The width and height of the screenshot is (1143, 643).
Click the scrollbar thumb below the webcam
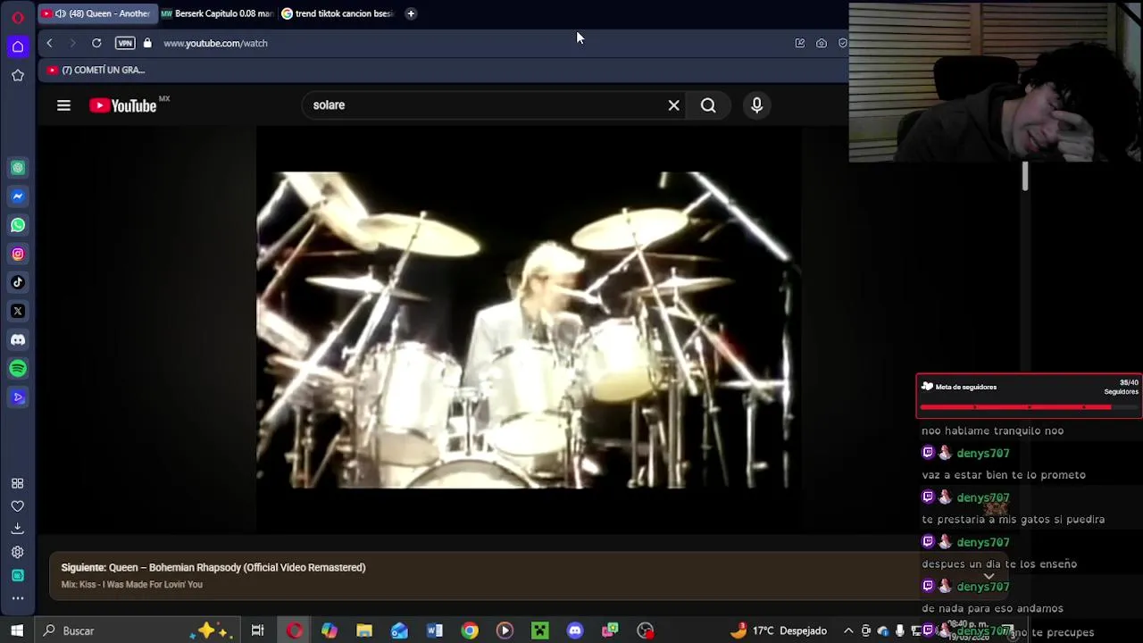pos(1025,176)
